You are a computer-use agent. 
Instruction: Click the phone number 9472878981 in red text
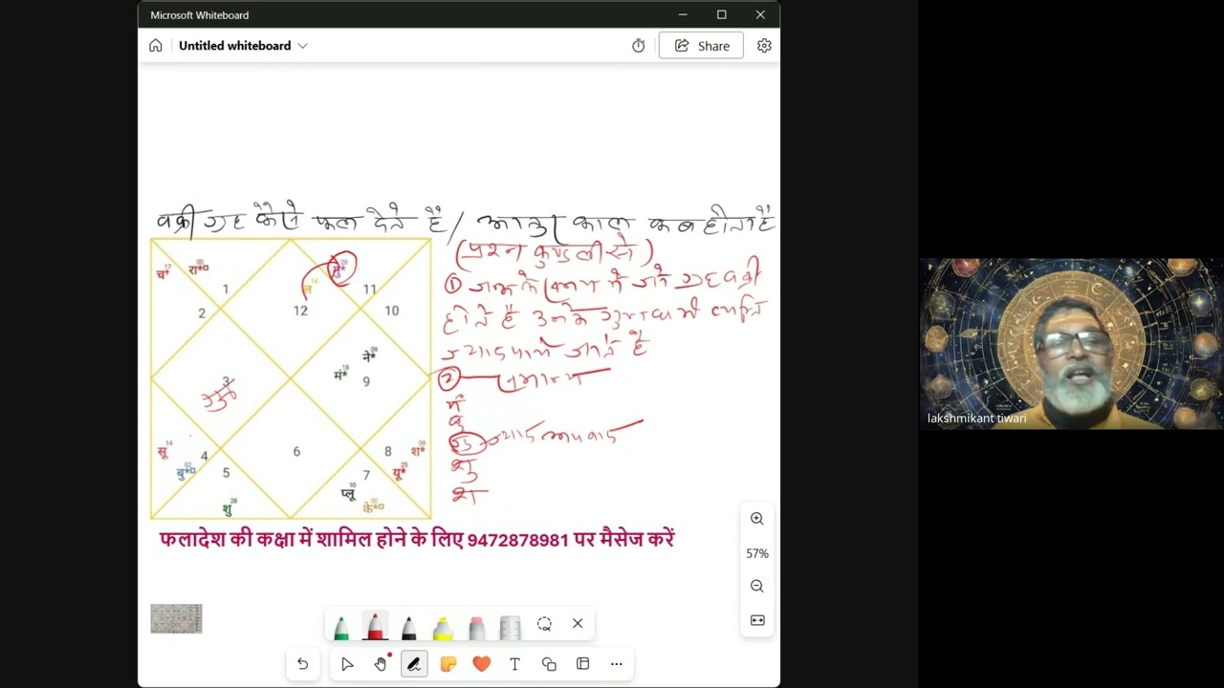click(x=518, y=540)
